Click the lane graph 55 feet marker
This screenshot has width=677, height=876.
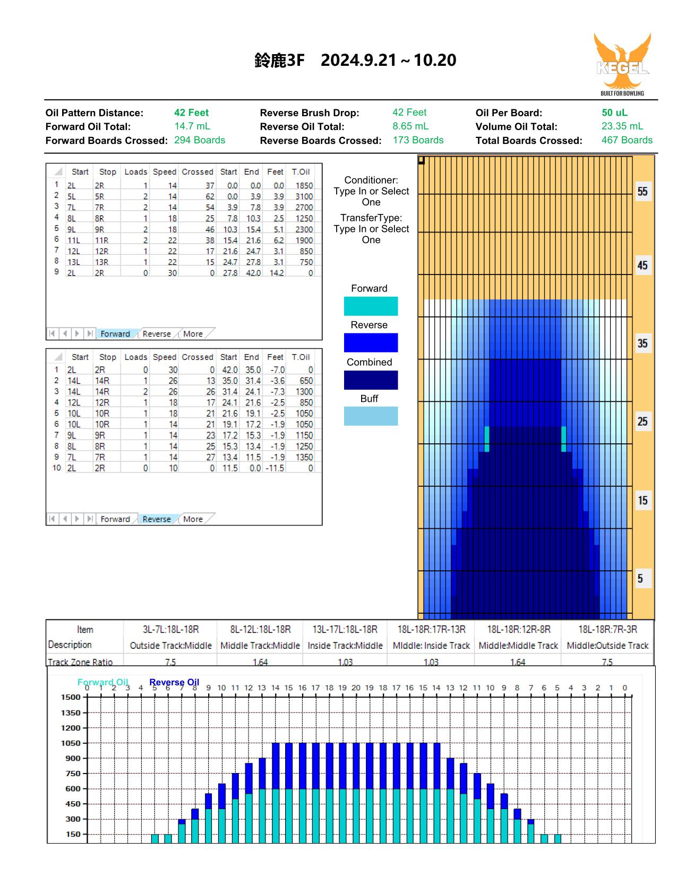(x=642, y=192)
